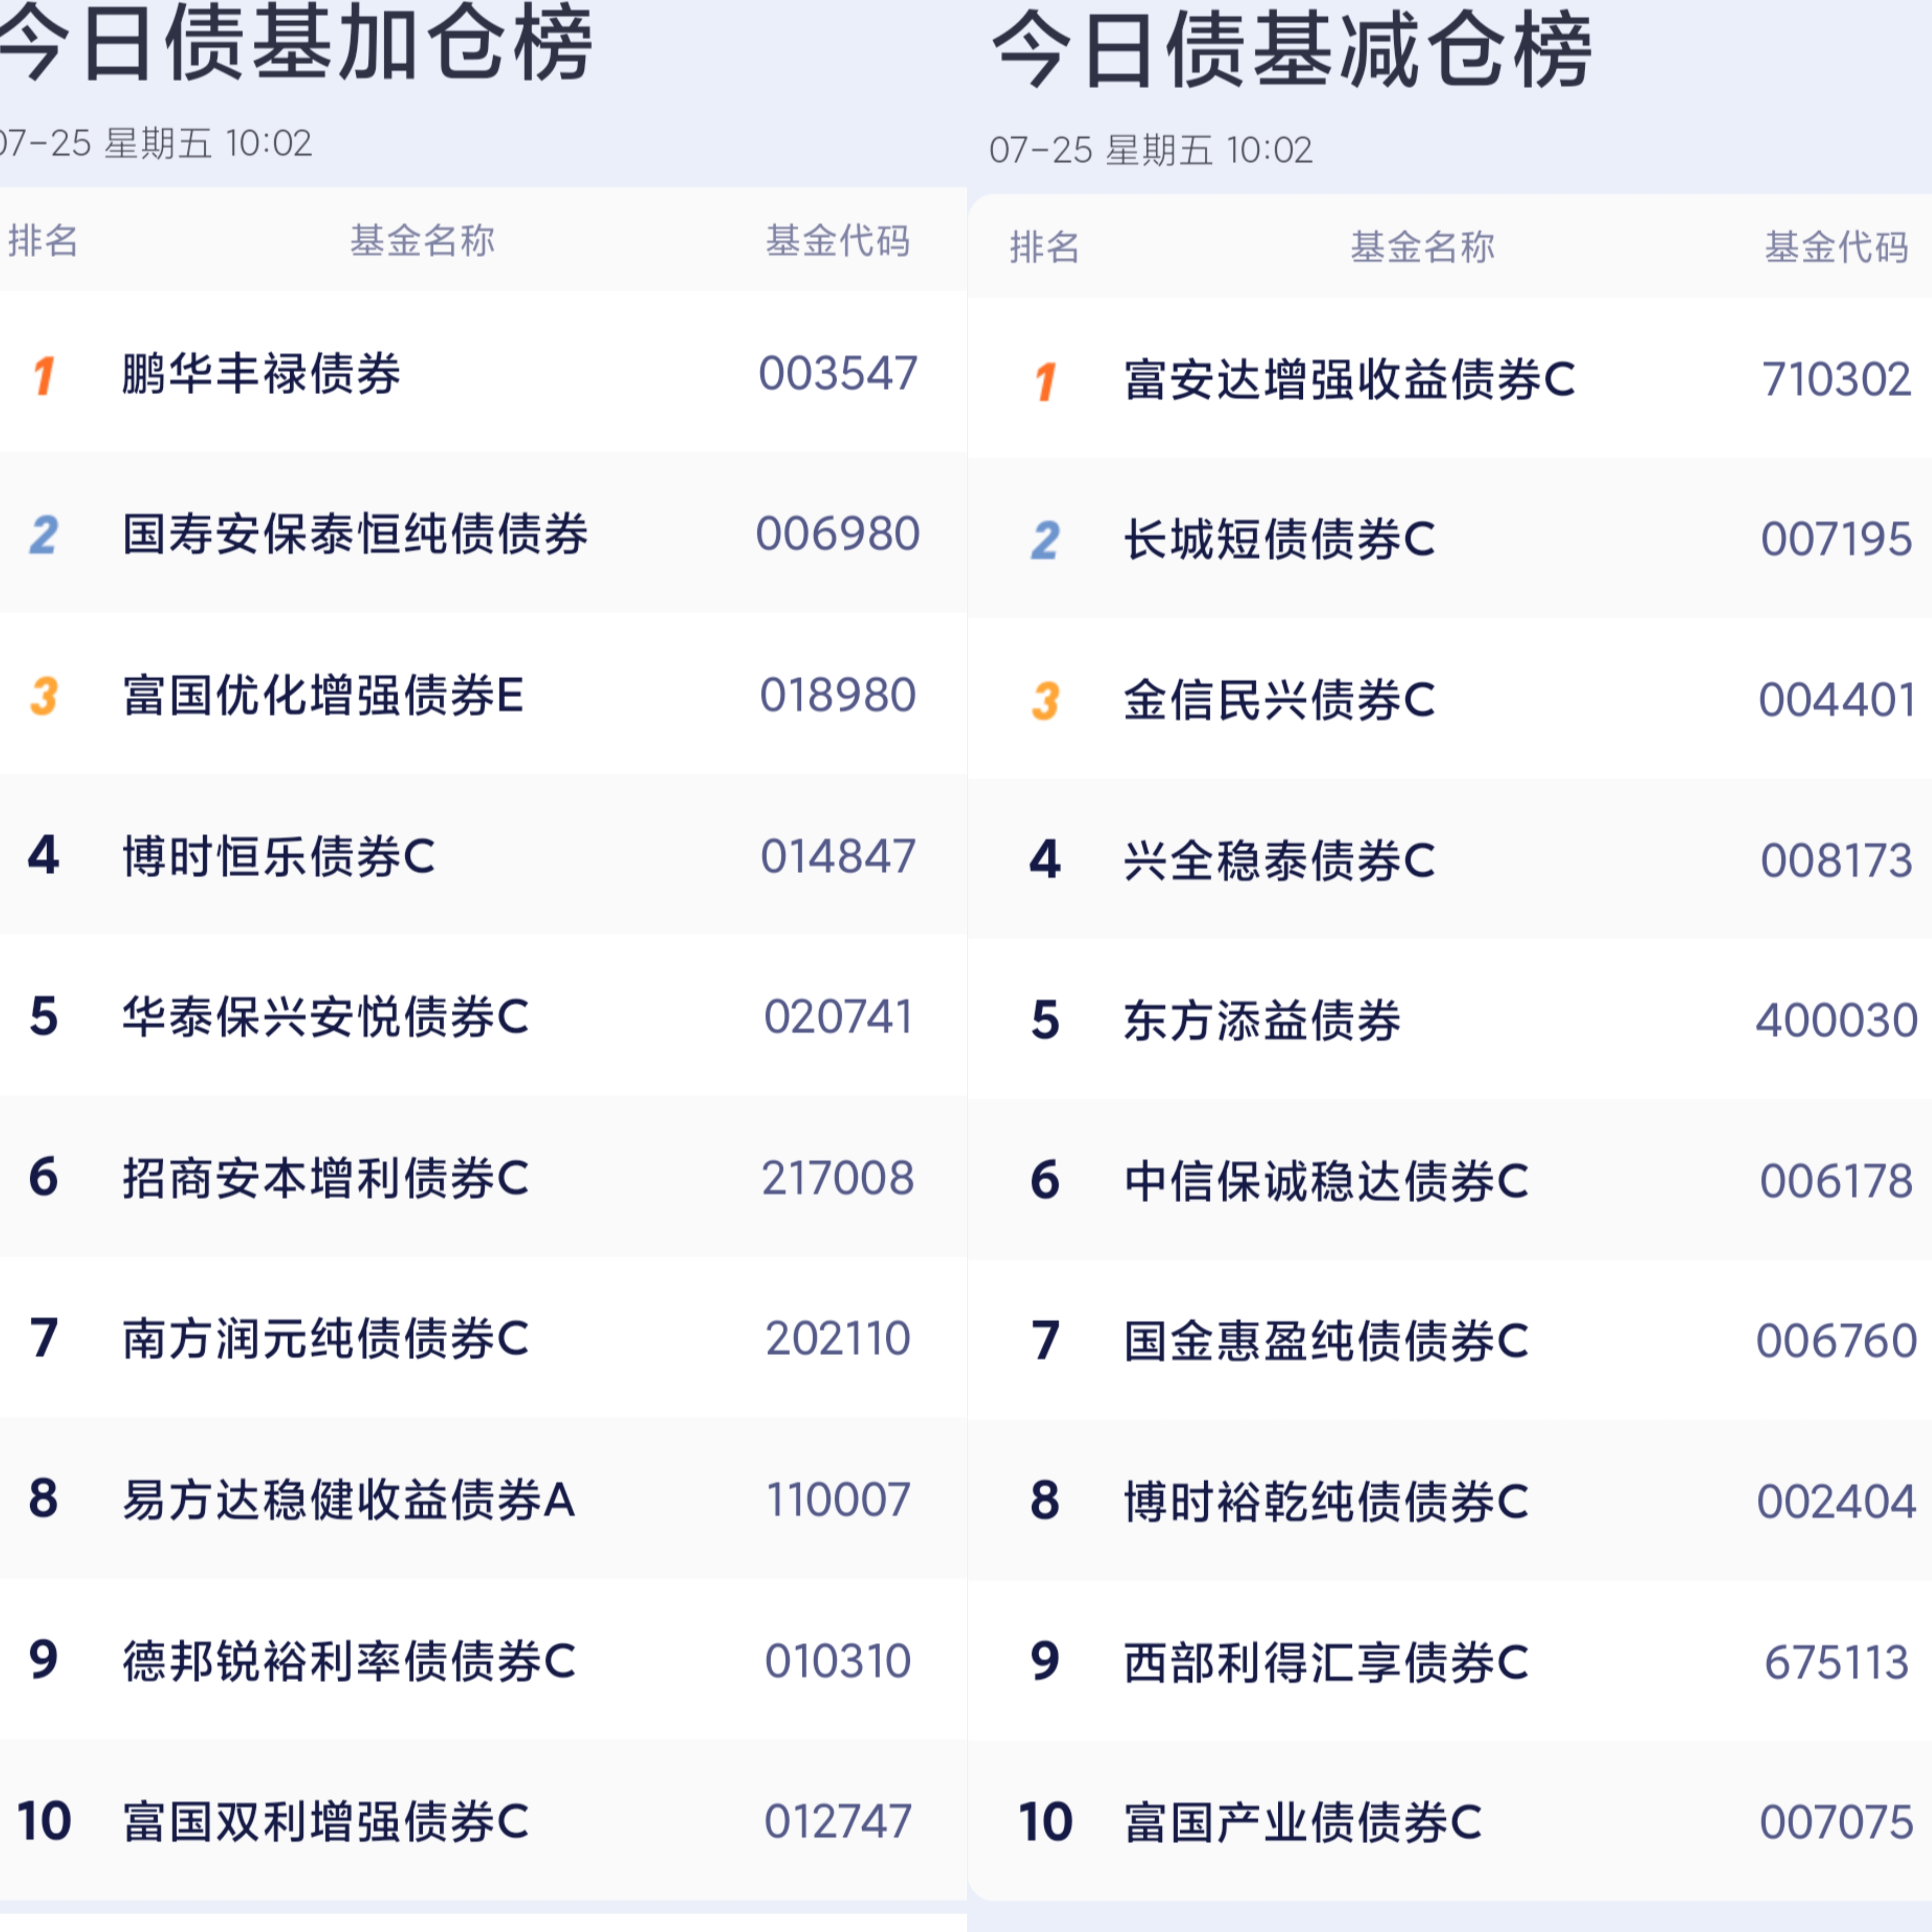Image resolution: width=1932 pixels, height=1932 pixels.
Task: Click the 排名 header in the 减仓榜
Action: click(x=1044, y=247)
